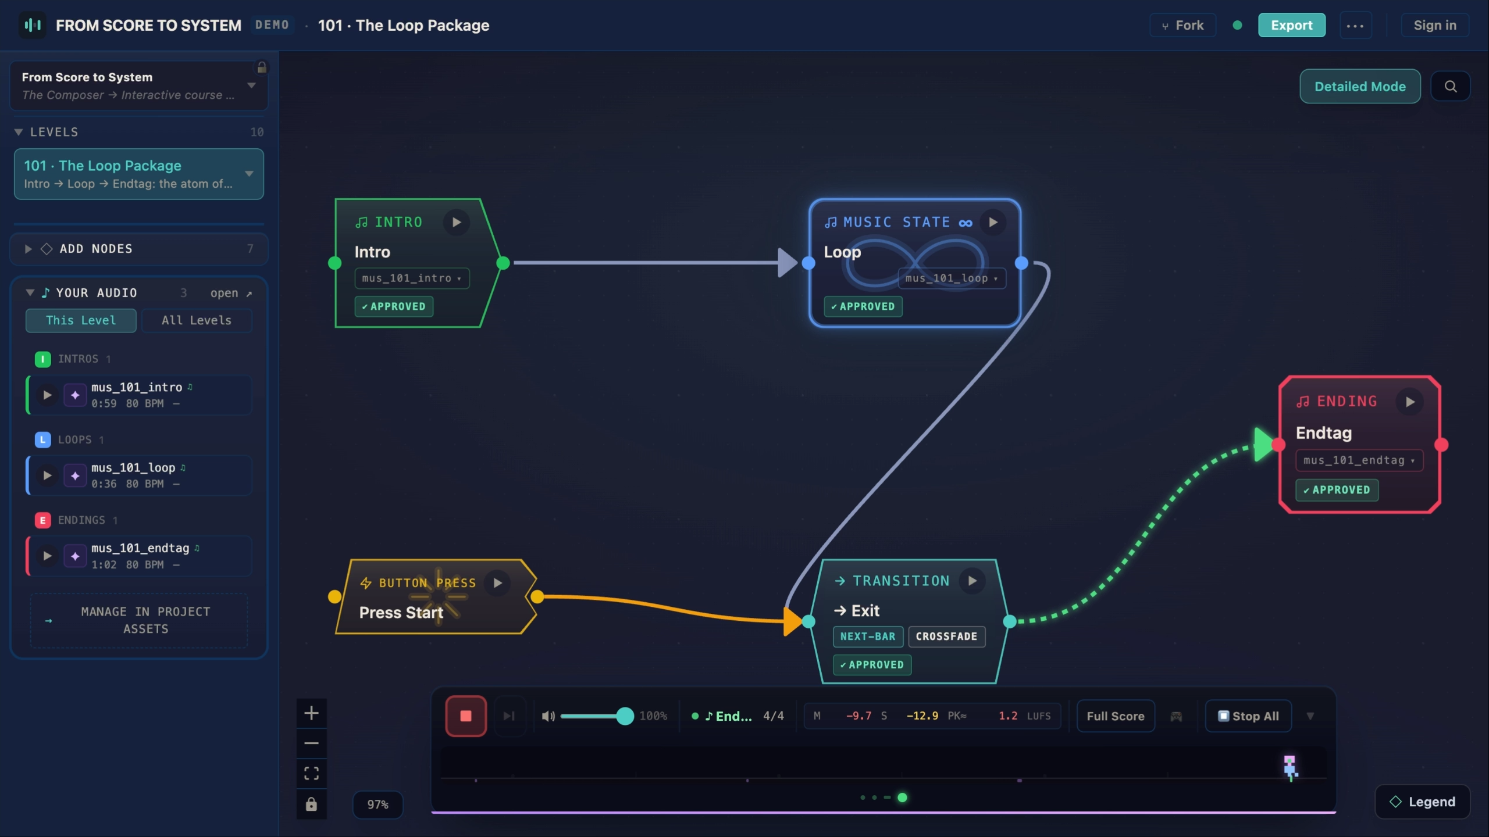Click Stop All
The image size is (1489, 837).
(1248, 716)
